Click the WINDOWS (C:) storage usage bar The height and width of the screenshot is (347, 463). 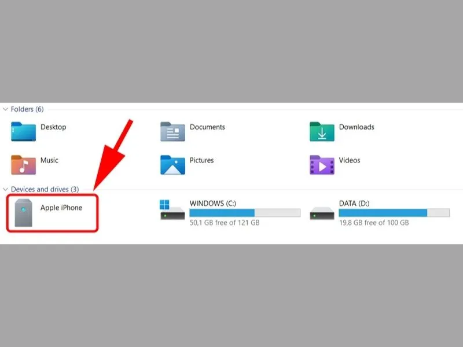(x=245, y=213)
